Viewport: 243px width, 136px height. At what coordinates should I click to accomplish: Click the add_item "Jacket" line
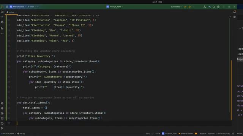click(x=49, y=36)
